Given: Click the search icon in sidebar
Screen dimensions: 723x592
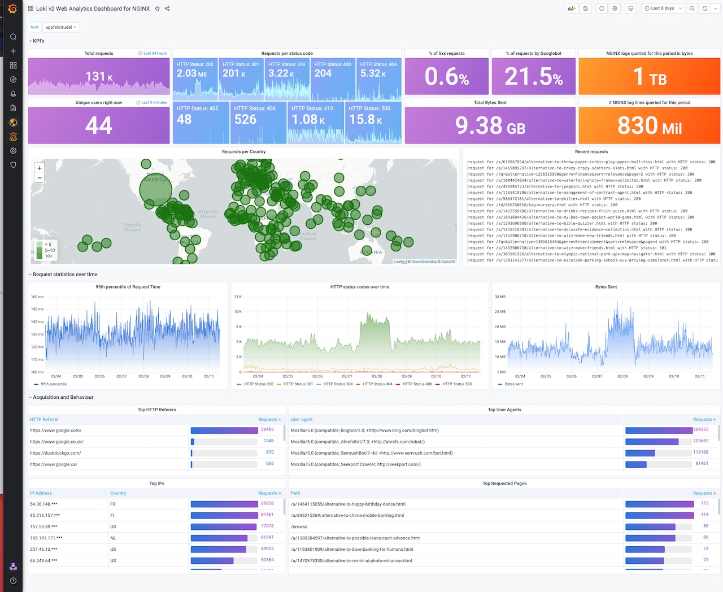Looking at the screenshot, I should [x=13, y=37].
